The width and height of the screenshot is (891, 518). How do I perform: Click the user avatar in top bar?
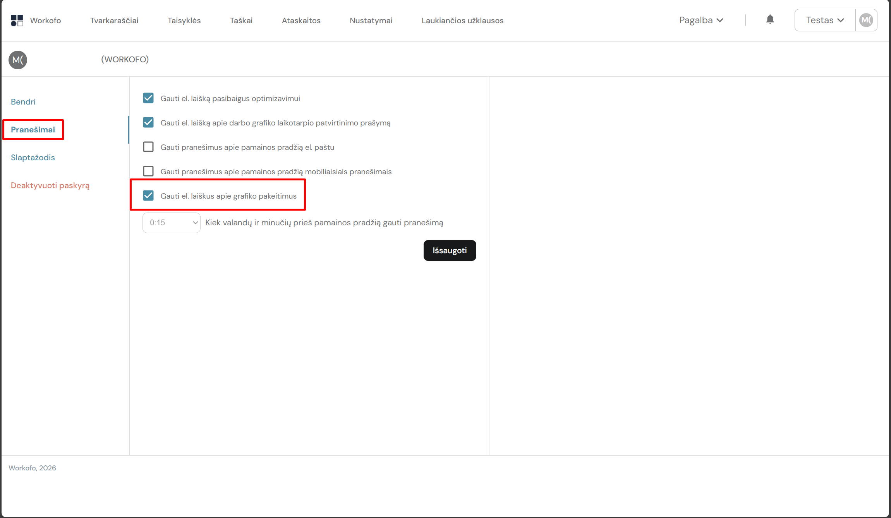pos(866,20)
